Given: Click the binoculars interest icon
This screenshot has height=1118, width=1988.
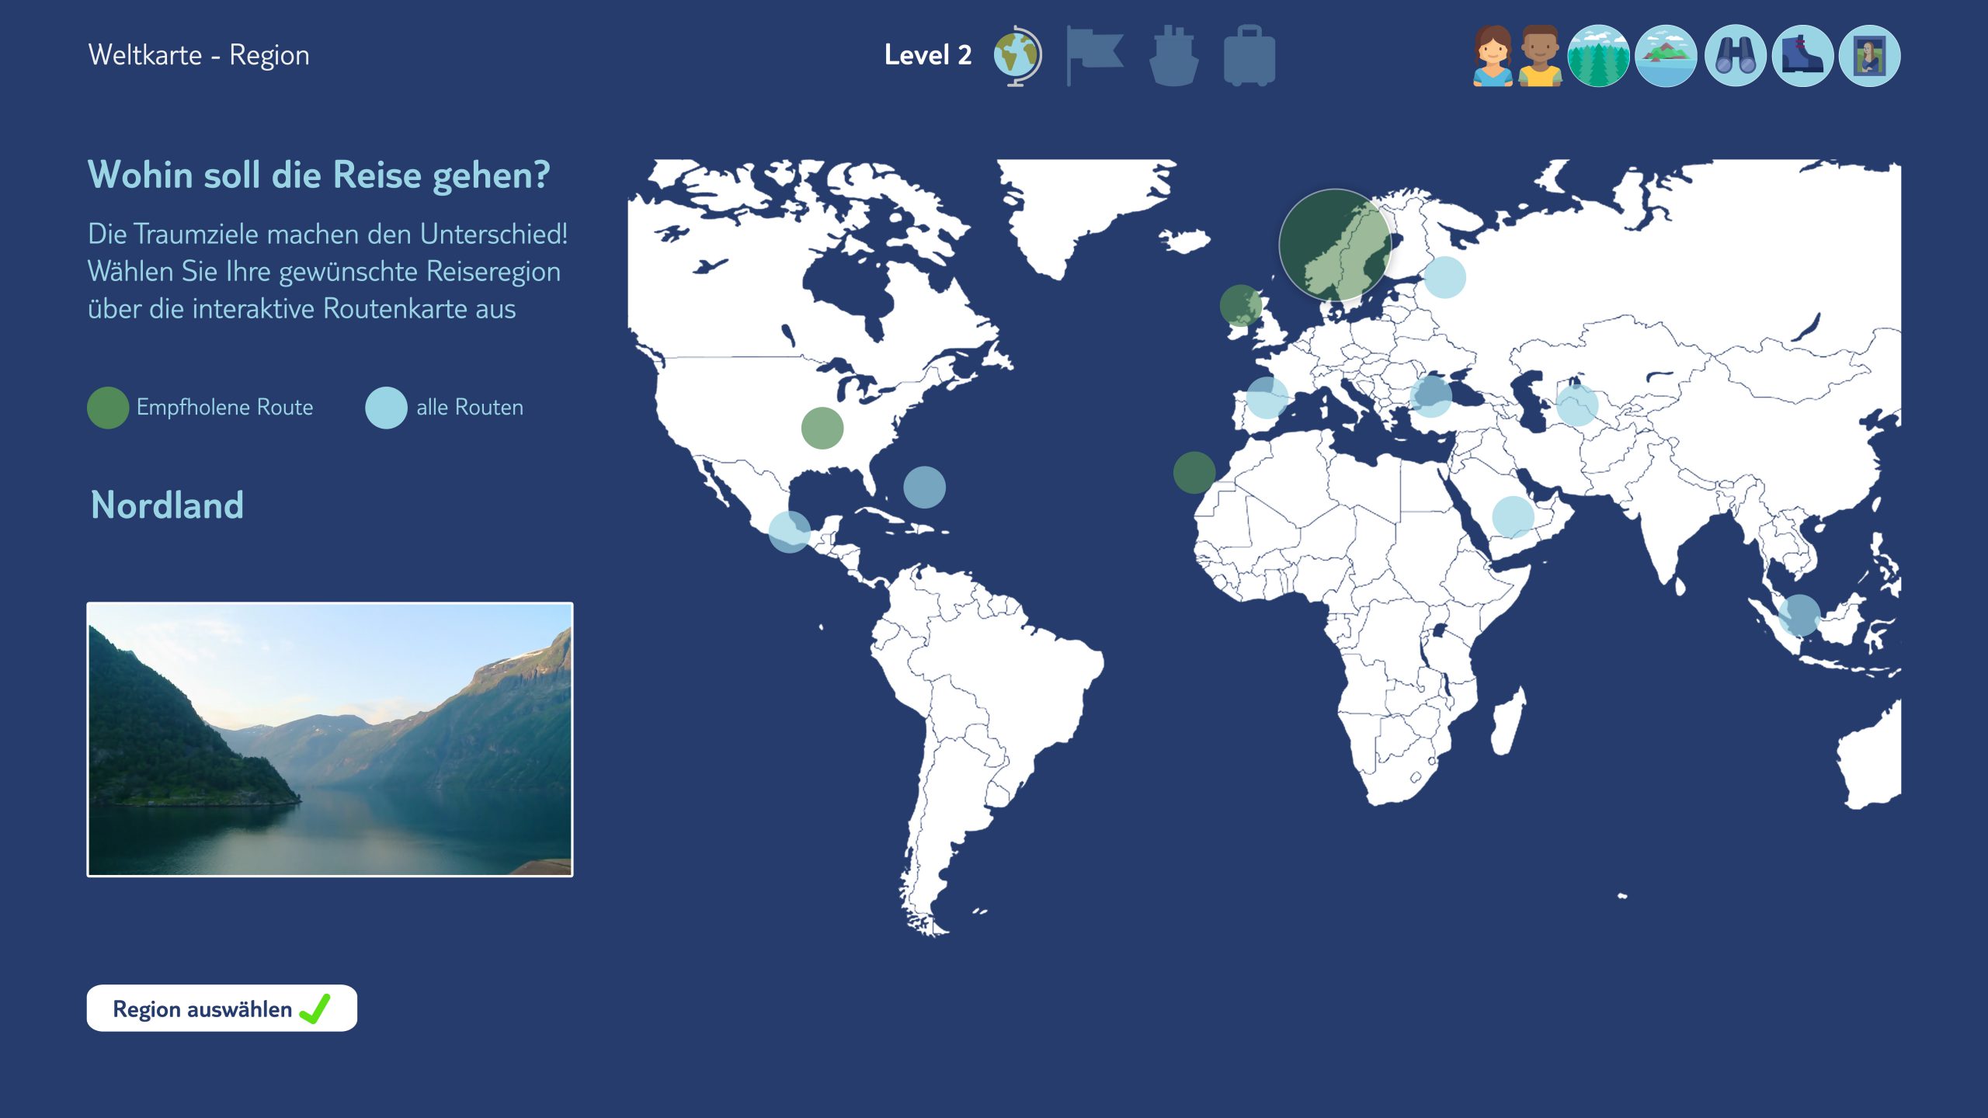Looking at the screenshot, I should tap(1735, 56).
